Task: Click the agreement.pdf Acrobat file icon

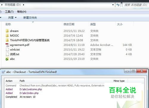Action: pyautogui.click(x=7, y=45)
